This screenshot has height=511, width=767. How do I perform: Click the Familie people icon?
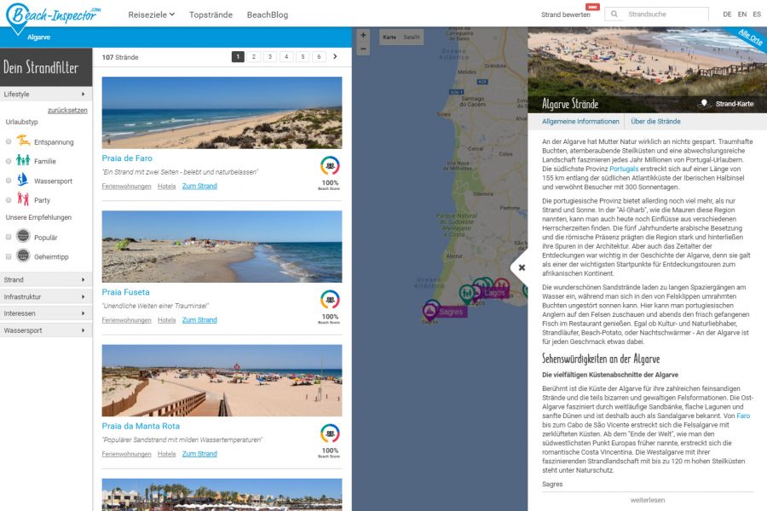[23, 160]
